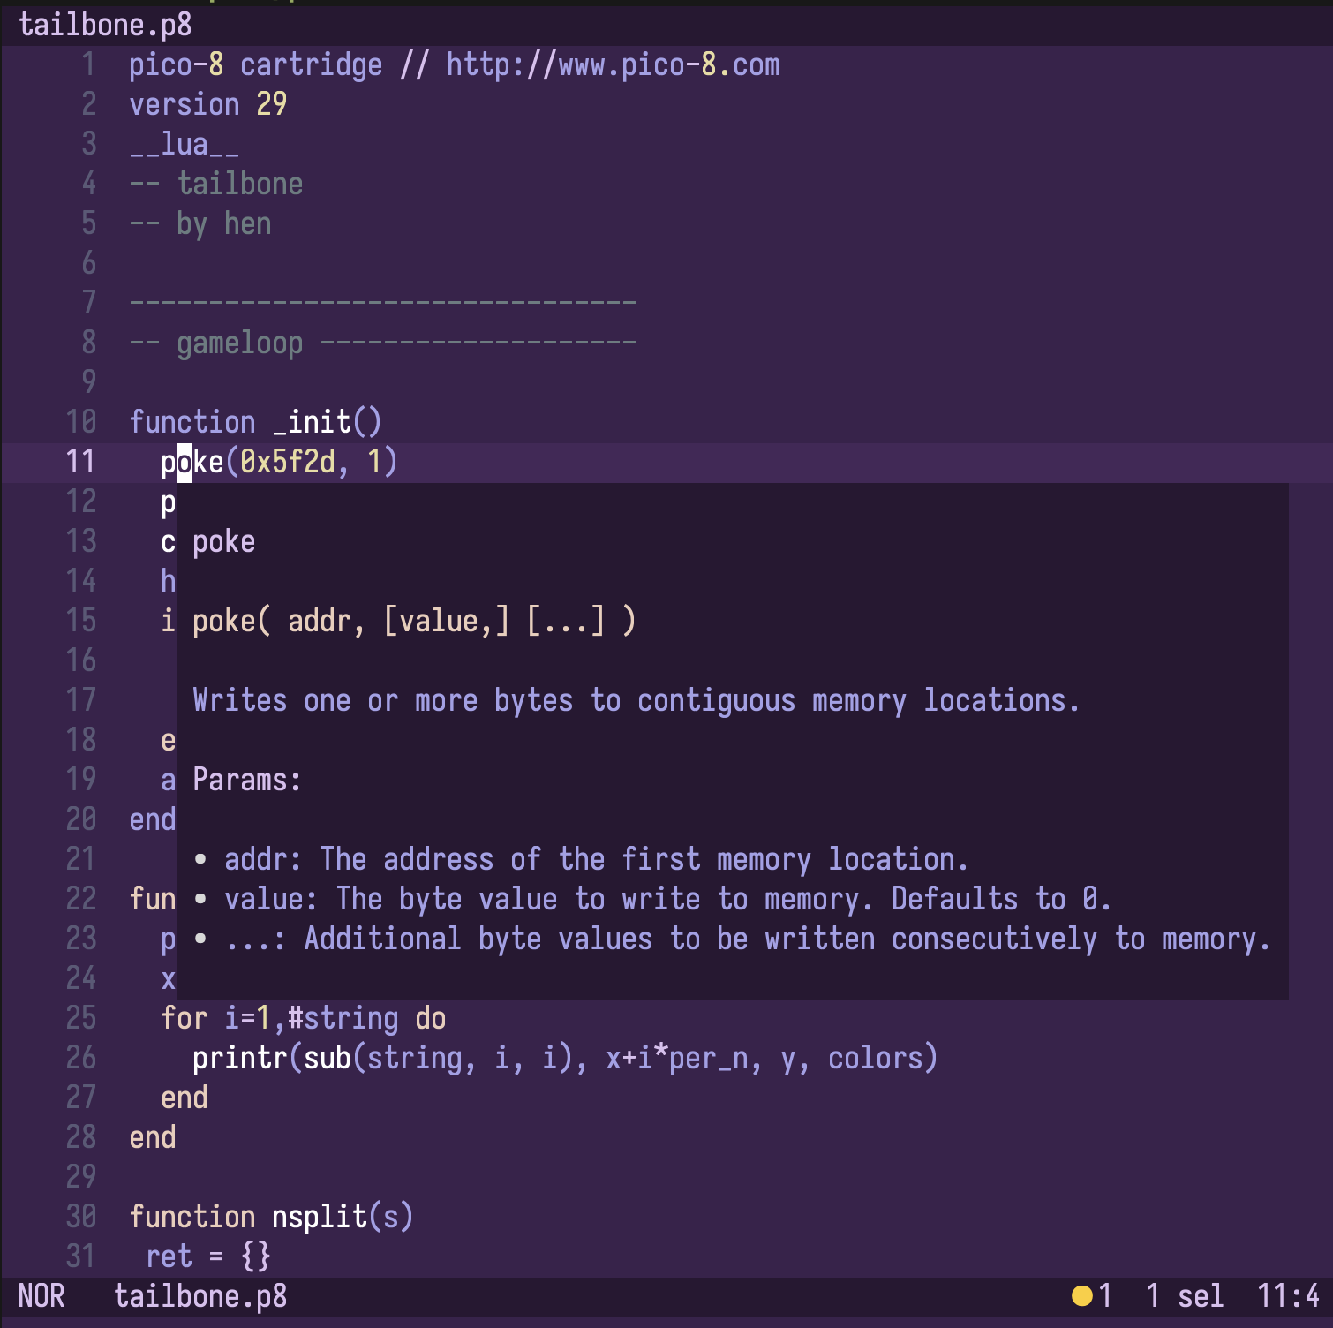Click function _init() on line 10
The width and height of the screenshot is (1333, 1328).
pos(254,421)
